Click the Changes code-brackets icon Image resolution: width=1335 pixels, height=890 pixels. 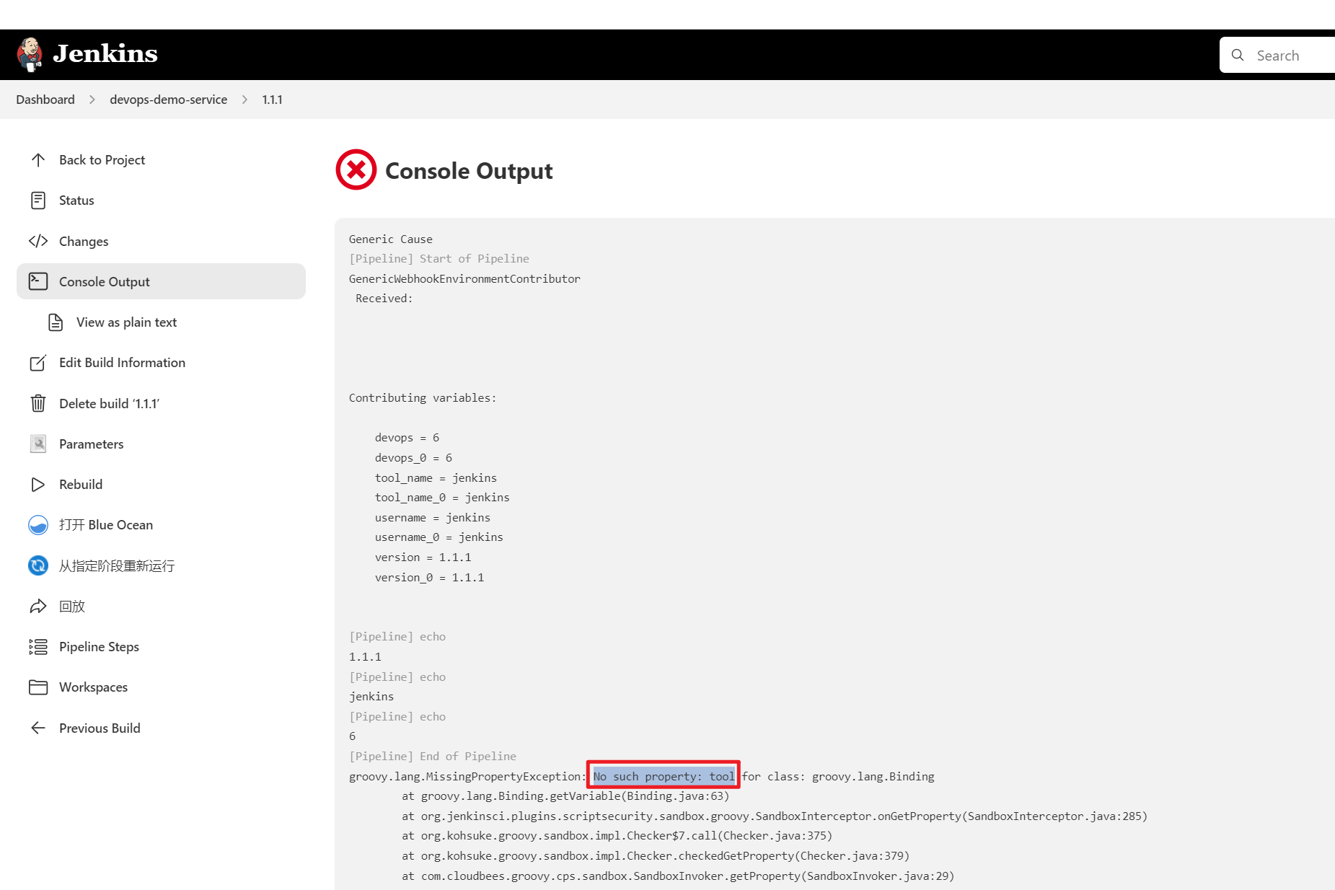point(38,241)
